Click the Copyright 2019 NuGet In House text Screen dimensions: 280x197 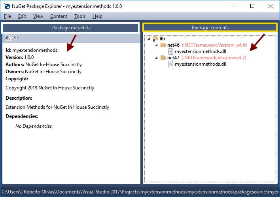point(50,88)
